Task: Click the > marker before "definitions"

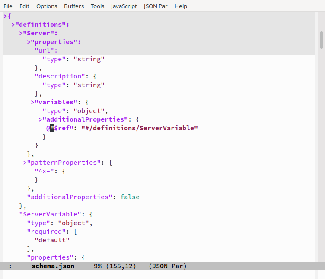Action: click(13, 25)
